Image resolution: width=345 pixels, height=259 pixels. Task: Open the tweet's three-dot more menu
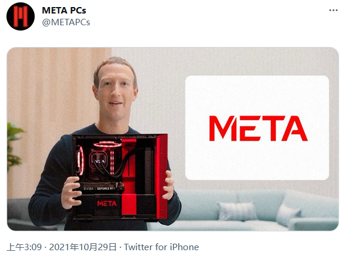pos(333,11)
